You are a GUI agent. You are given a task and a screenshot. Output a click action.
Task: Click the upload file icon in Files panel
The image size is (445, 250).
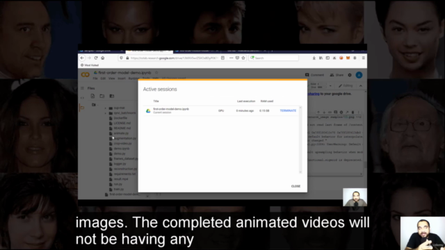92,96
